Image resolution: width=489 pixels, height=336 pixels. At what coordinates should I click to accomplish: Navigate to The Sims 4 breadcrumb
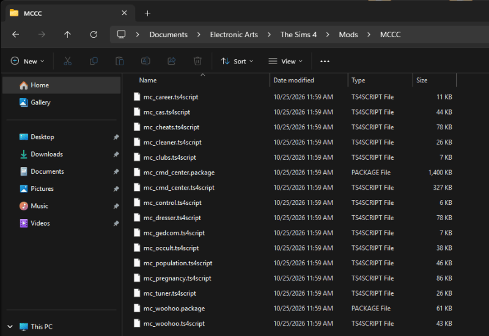click(298, 35)
